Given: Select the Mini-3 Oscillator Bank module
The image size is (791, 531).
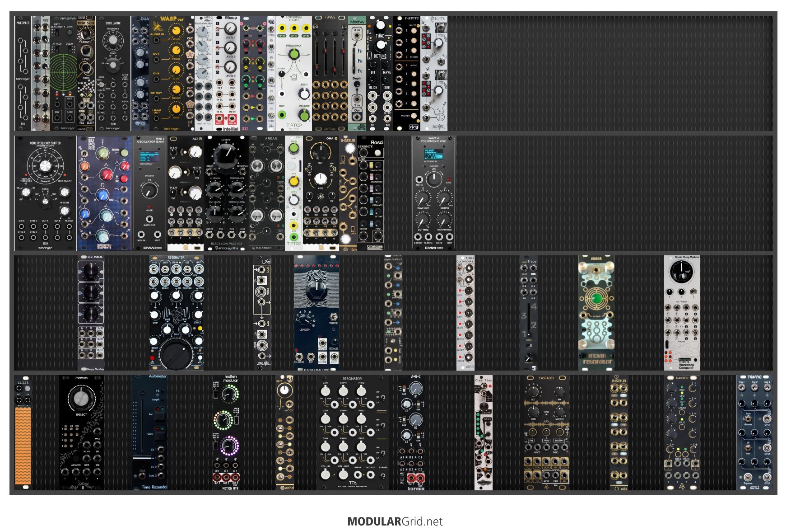Looking at the screenshot, I should point(149,193).
